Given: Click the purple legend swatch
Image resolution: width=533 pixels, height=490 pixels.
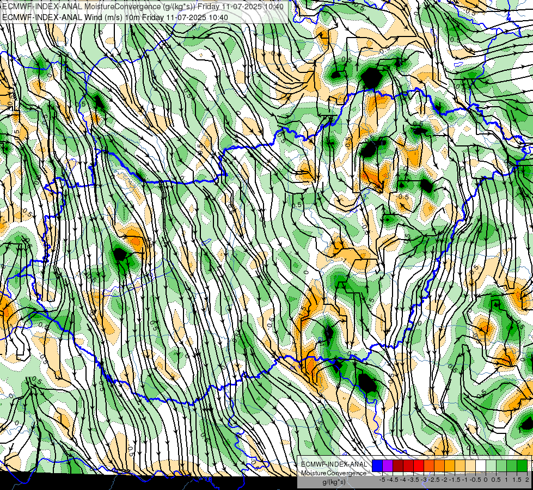Looking at the screenshot, I should coord(388,466).
